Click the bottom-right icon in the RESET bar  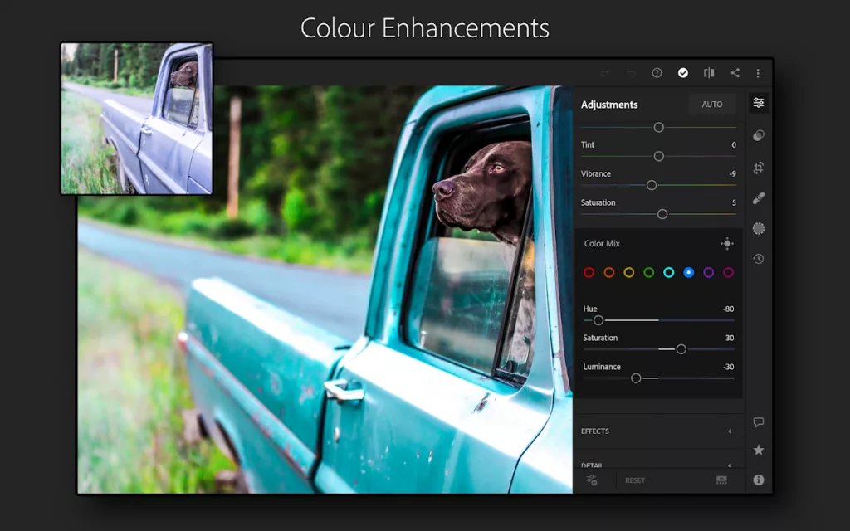721,480
